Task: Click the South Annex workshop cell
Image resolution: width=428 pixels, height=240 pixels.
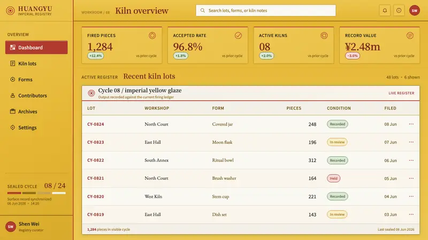Action: pos(156,161)
